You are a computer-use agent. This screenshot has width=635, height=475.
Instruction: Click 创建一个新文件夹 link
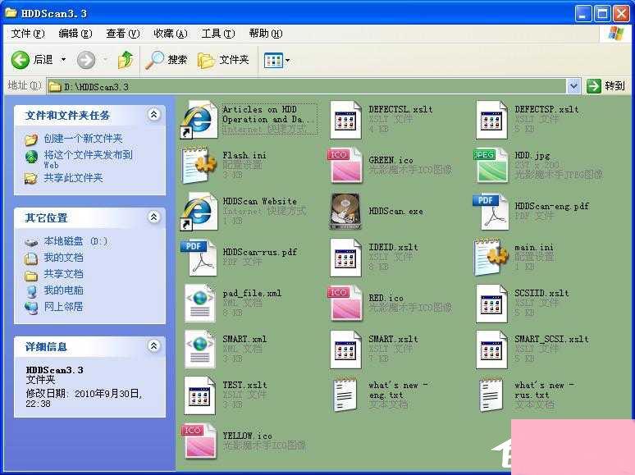[x=83, y=139]
